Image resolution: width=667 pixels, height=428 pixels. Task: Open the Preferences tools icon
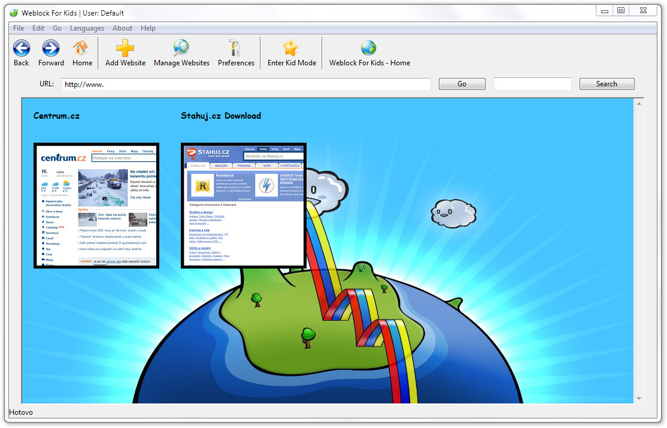[234, 48]
